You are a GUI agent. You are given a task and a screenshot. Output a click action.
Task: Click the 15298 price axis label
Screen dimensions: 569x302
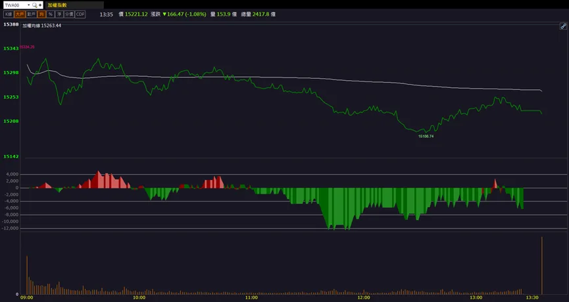point(11,72)
